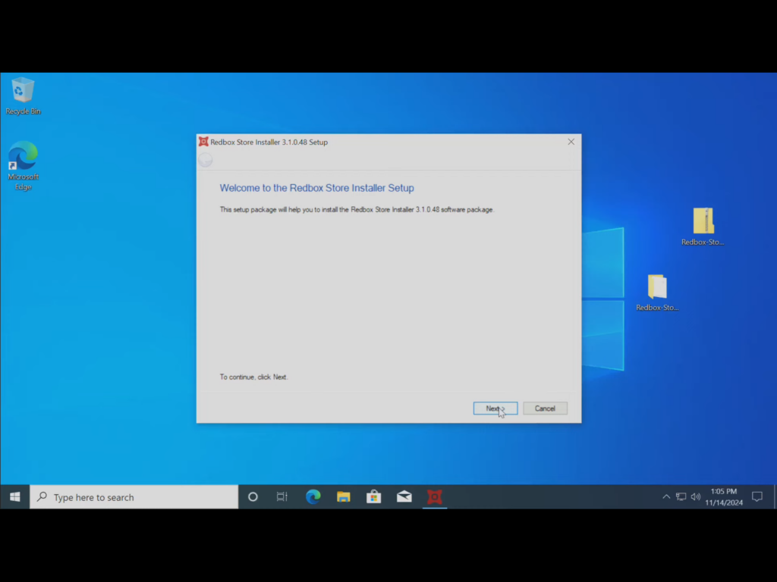Viewport: 777px width, 582px height.
Task: Open File Explorer from the taskbar
Action: tap(344, 497)
